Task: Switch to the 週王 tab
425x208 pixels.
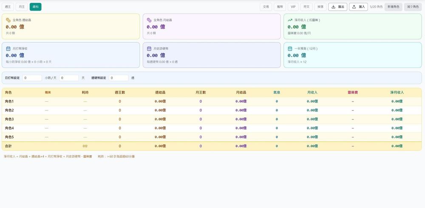Action: tap(8, 7)
